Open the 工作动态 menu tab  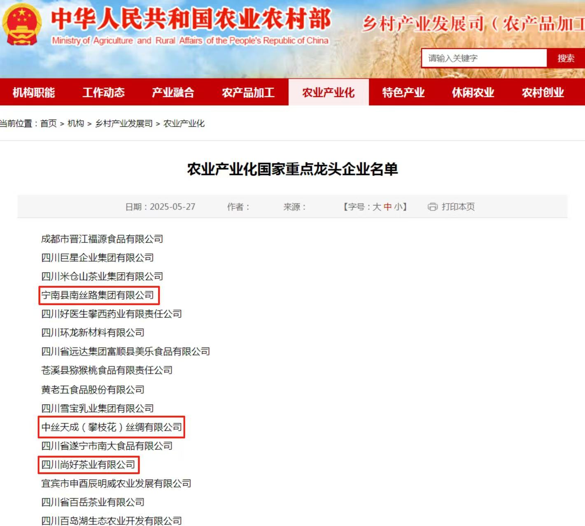tap(103, 92)
